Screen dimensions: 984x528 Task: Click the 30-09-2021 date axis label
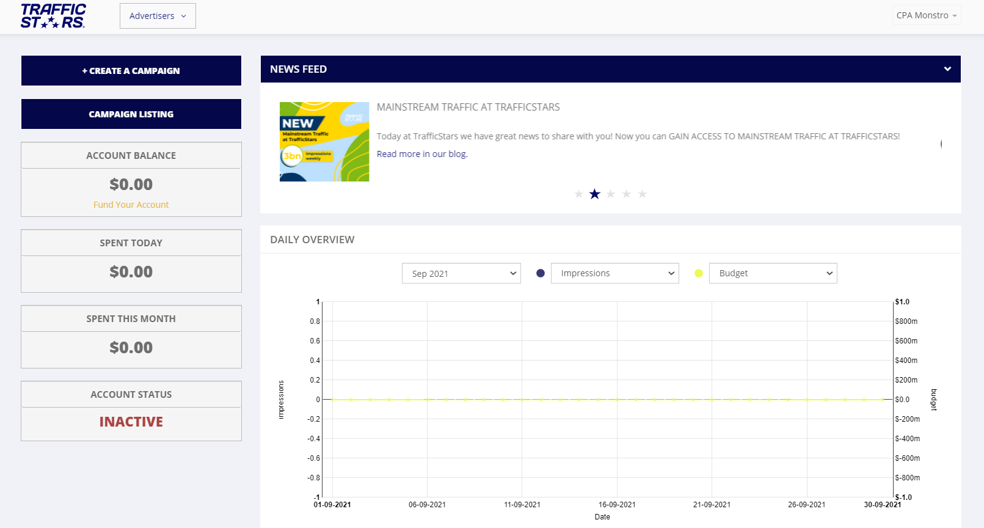(883, 505)
